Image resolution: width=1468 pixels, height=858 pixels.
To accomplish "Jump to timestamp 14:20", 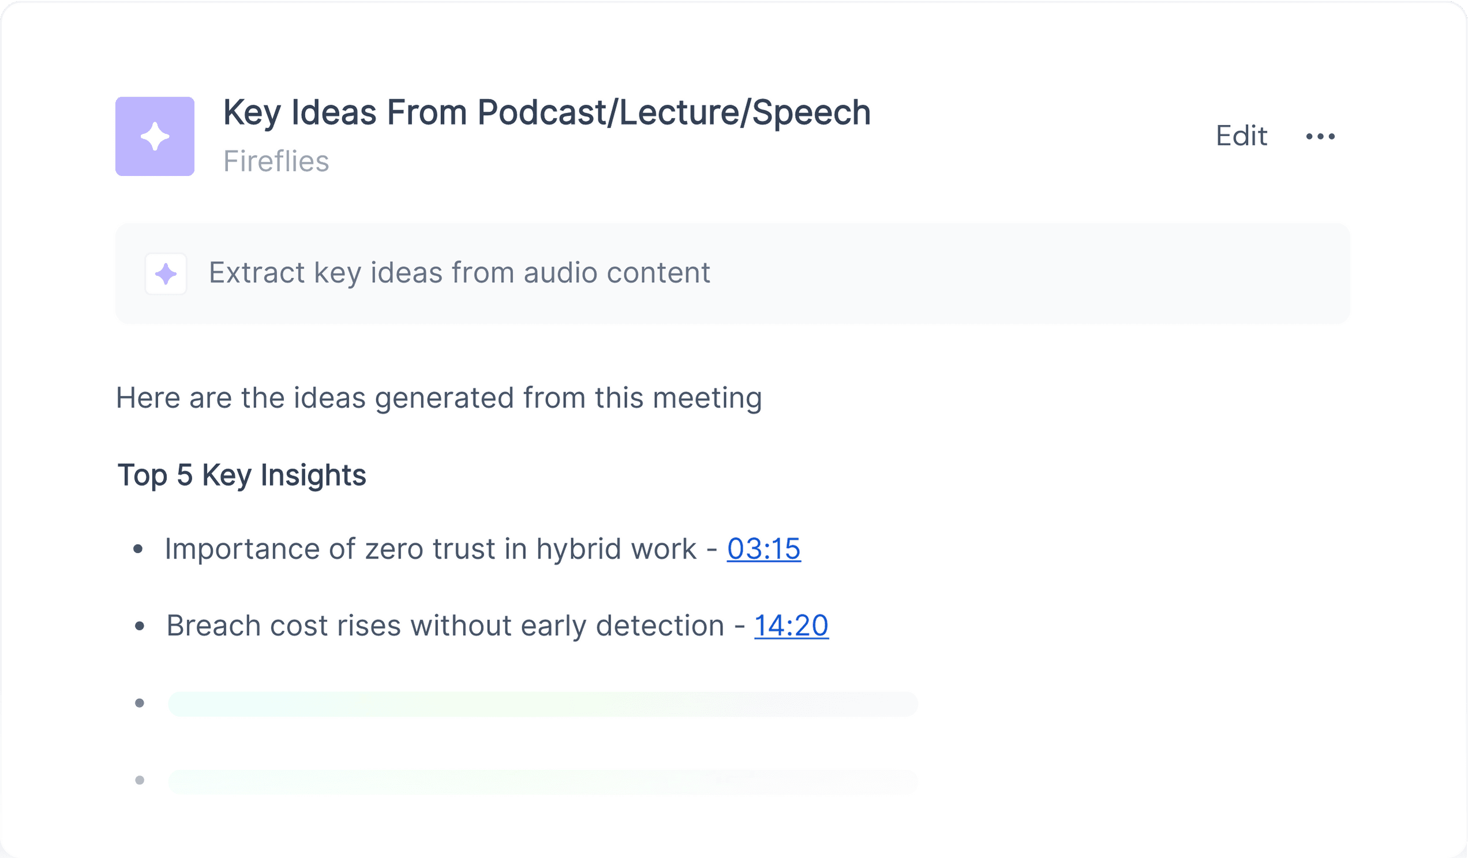I will point(791,625).
